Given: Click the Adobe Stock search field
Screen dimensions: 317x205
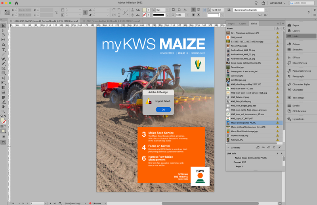Looking at the screenshot, I should coord(303,3).
